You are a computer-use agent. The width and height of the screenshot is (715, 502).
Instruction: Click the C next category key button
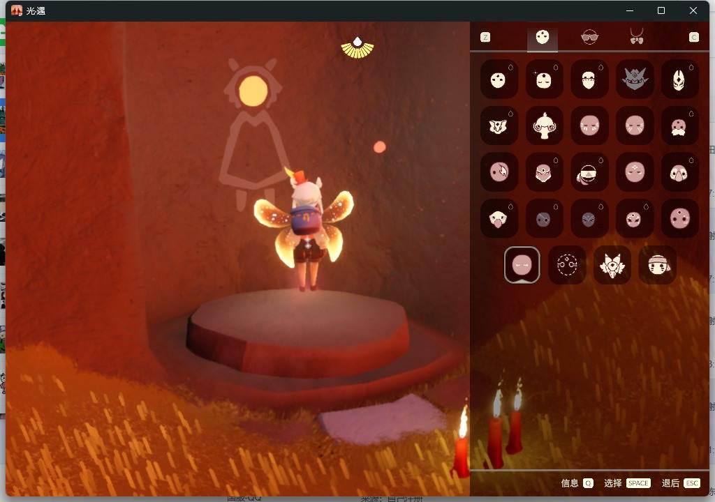click(693, 38)
